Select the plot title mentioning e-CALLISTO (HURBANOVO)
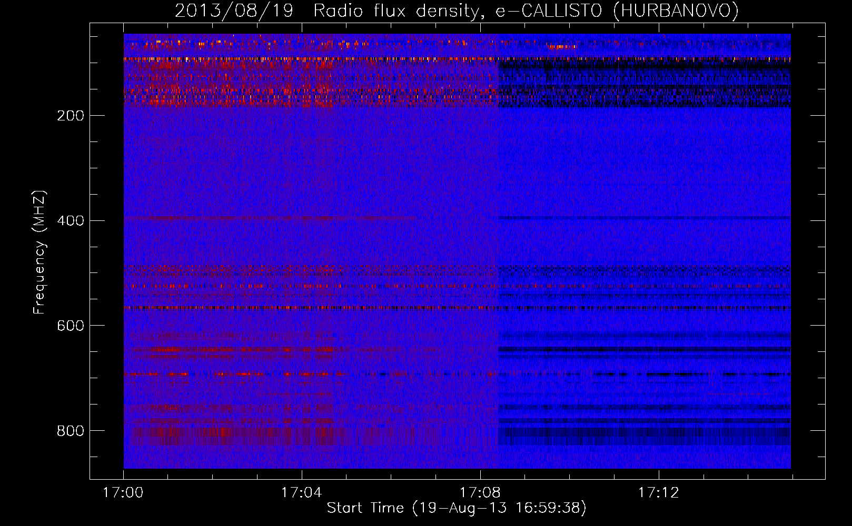852x526 pixels. pyautogui.click(x=457, y=11)
